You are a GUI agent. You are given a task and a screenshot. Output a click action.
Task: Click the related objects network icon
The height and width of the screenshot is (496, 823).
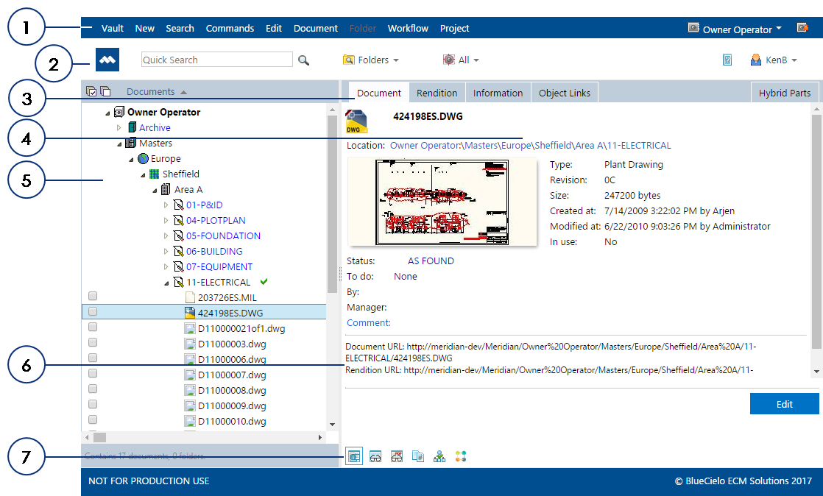point(461,456)
